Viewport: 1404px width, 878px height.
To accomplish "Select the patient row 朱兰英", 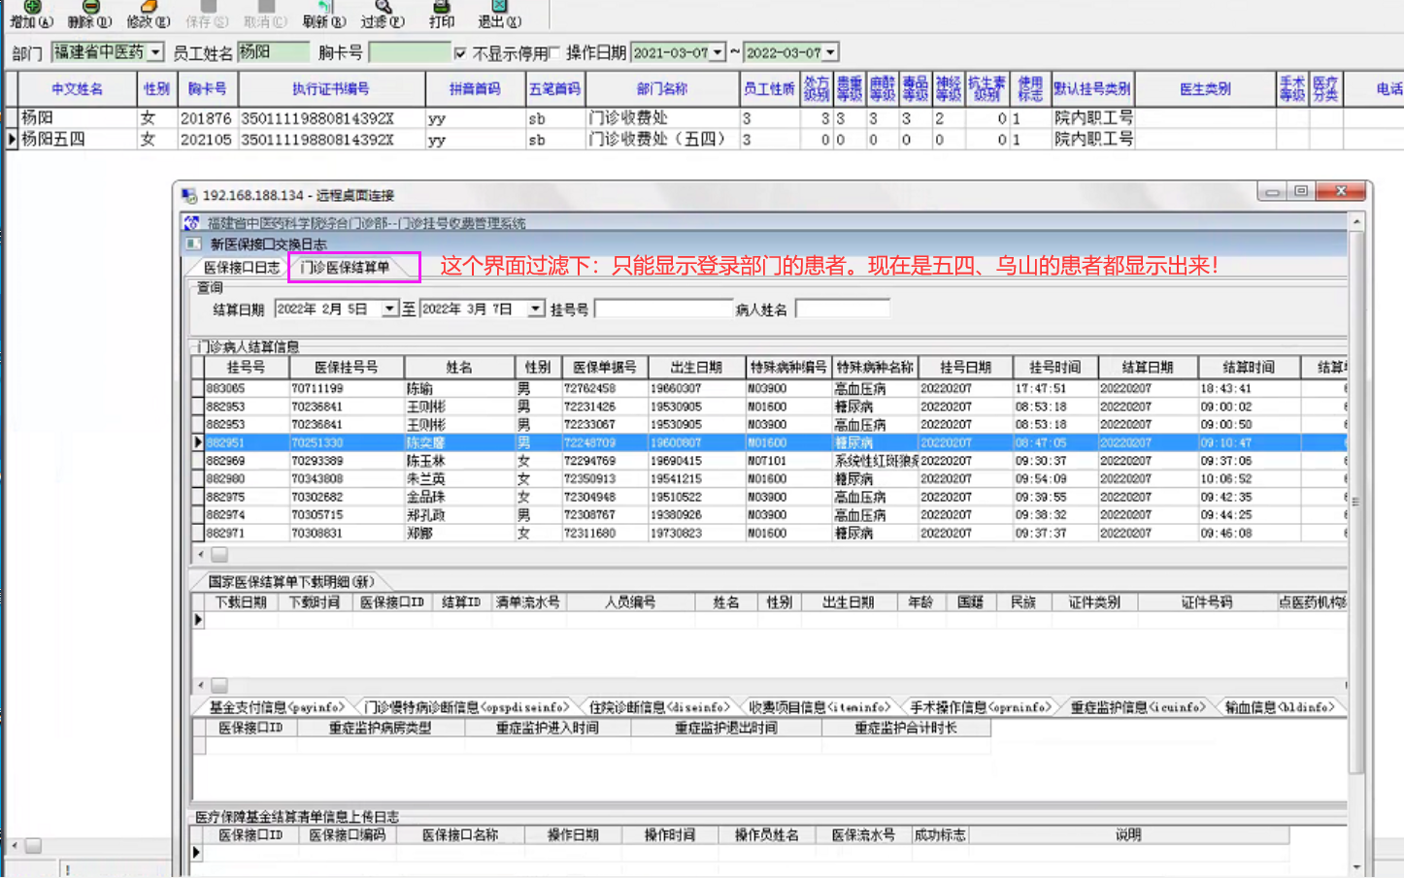I will point(769,478).
